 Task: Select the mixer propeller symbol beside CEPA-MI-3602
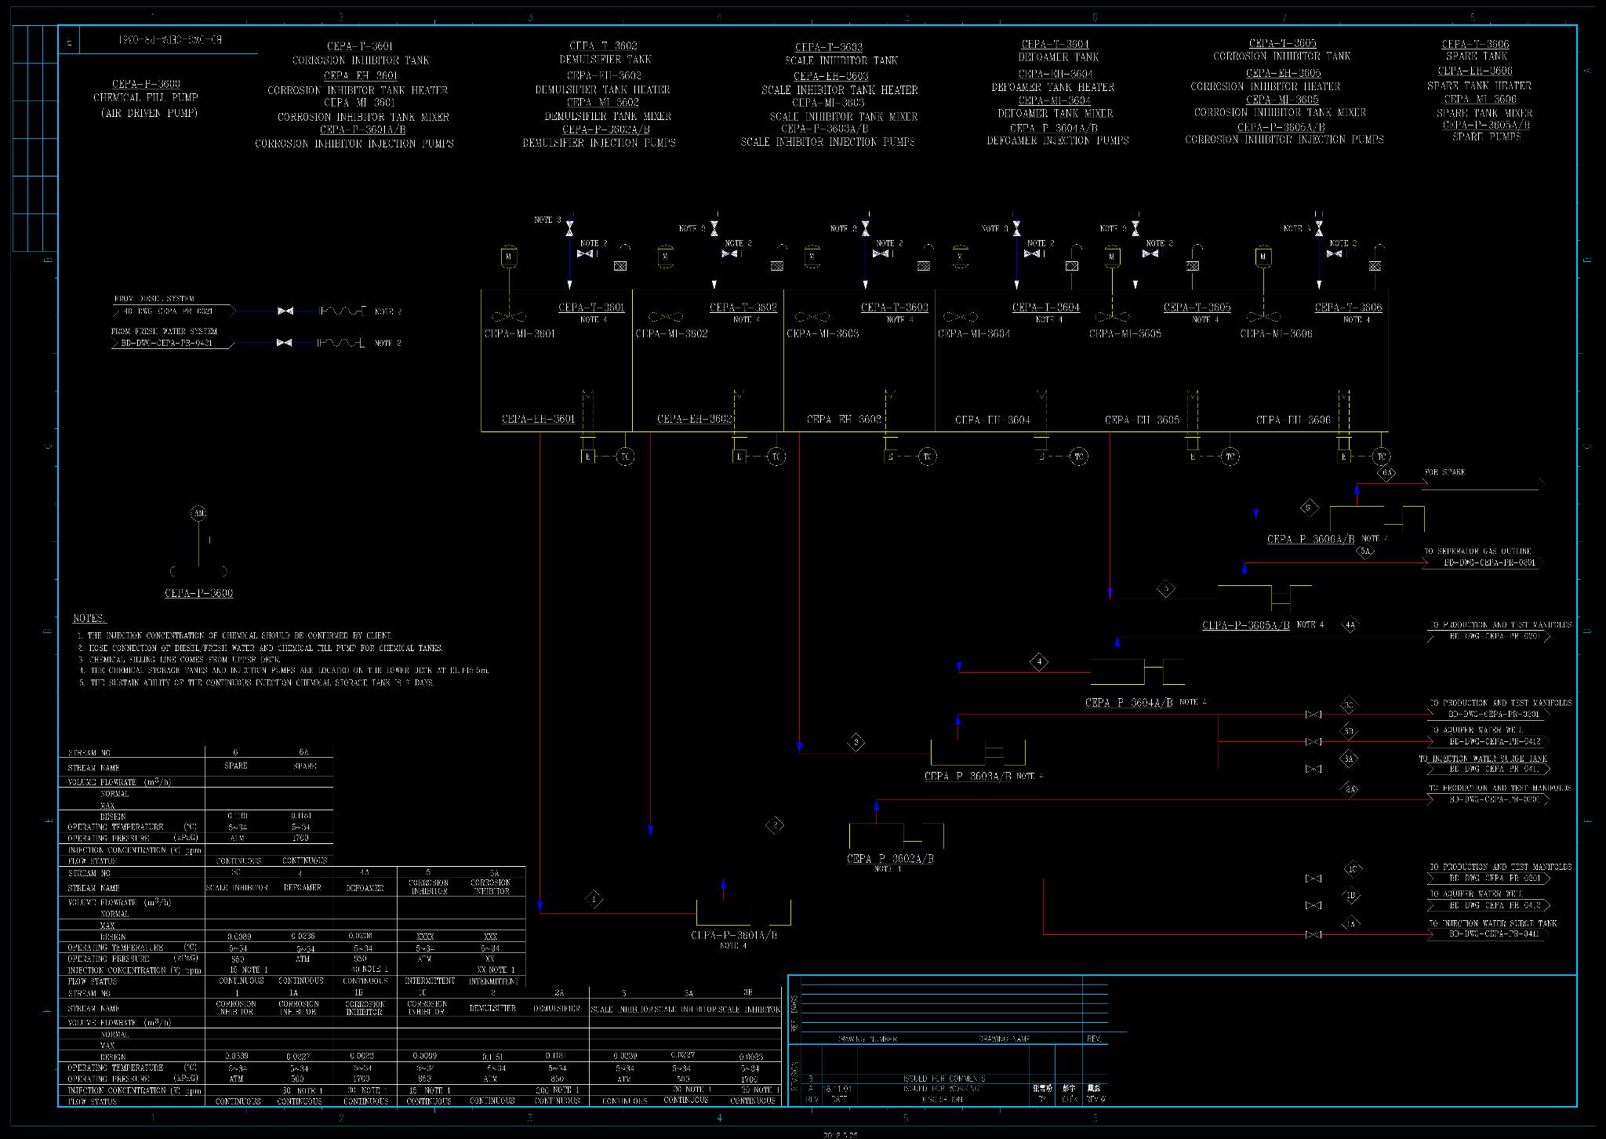[666, 317]
